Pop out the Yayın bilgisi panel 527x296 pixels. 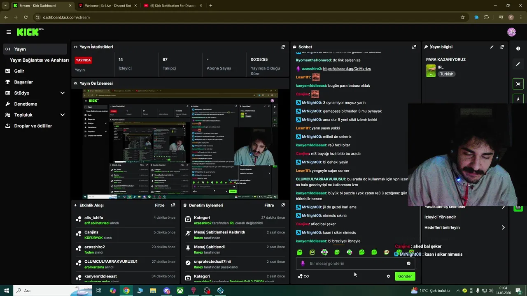[501, 47]
